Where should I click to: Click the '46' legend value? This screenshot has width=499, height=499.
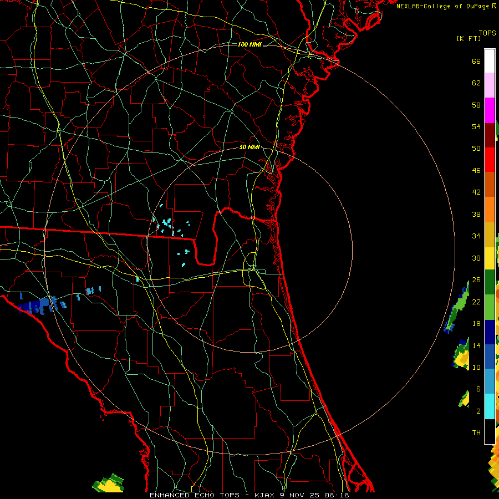click(x=476, y=170)
